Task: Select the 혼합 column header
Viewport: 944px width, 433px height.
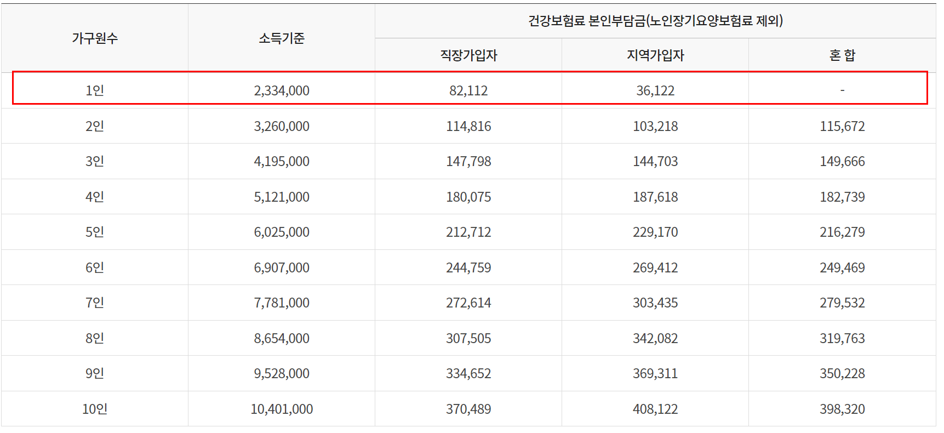Action: pyautogui.click(x=842, y=55)
